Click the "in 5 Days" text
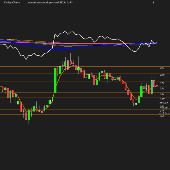The height and width of the screenshot is (170, 170). (164, 113)
